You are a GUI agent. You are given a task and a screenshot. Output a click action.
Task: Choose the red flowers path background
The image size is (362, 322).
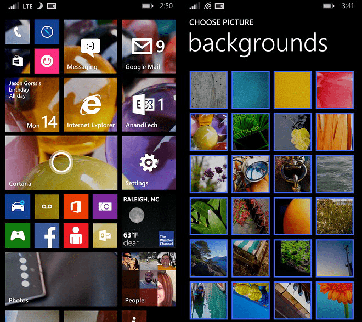coord(251,216)
